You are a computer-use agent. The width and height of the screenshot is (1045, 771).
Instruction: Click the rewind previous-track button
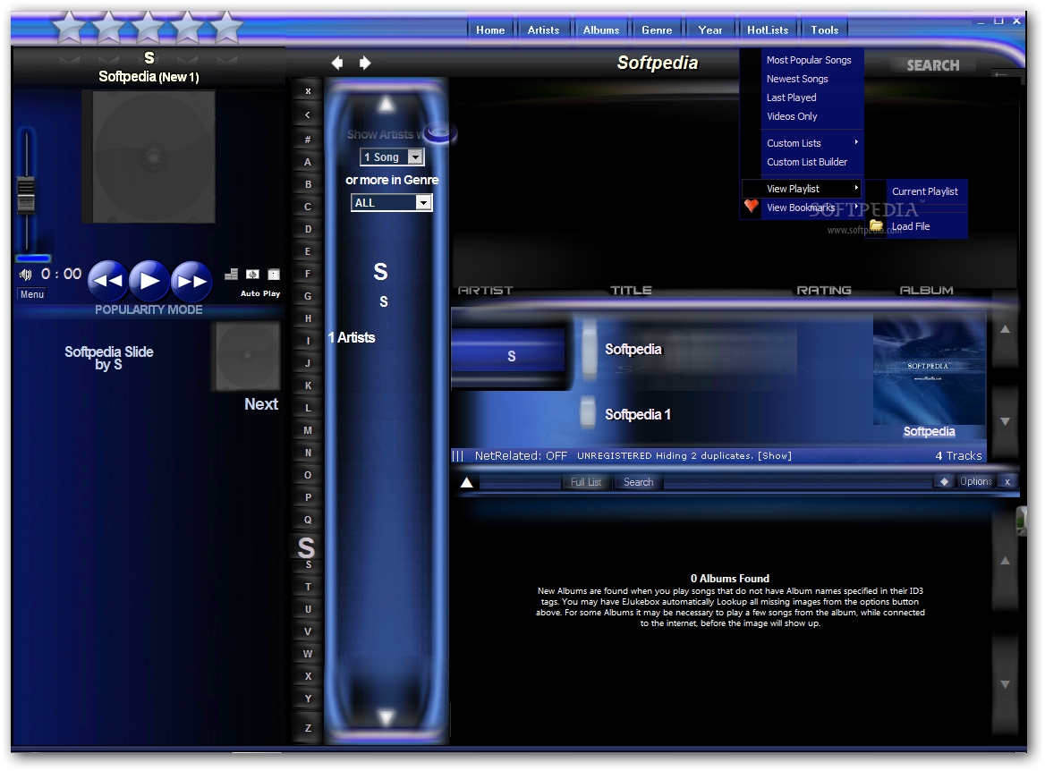point(107,281)
